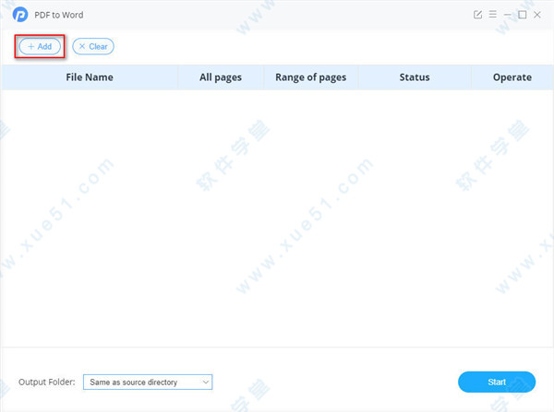Select the File Name column header
Image resolution: width=554 pixels, height=412 pixels.
click(90, 77)
